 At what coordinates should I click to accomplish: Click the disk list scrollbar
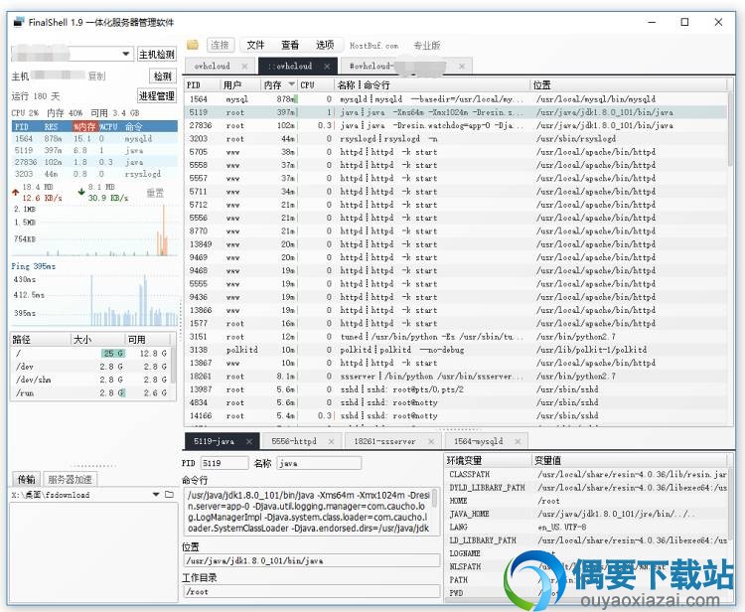click(x=174, y=365)
